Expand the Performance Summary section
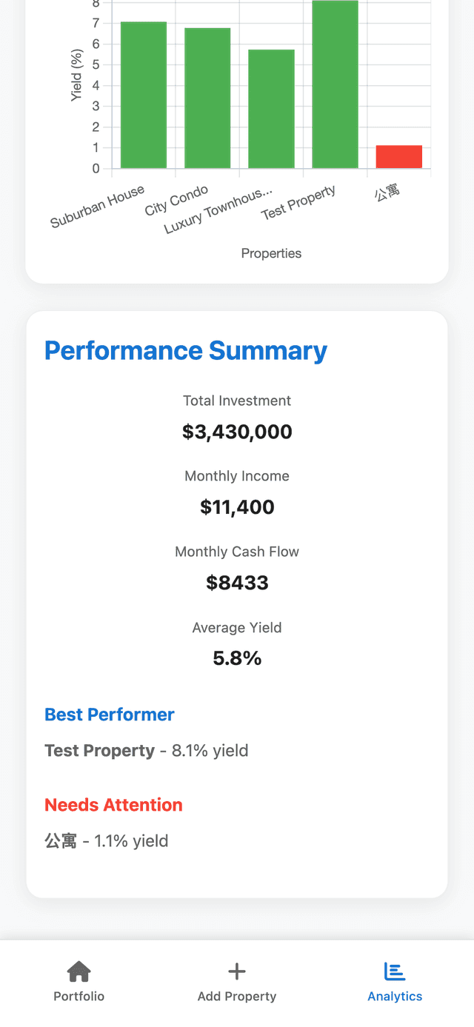474x1027 pixels. 186,350
